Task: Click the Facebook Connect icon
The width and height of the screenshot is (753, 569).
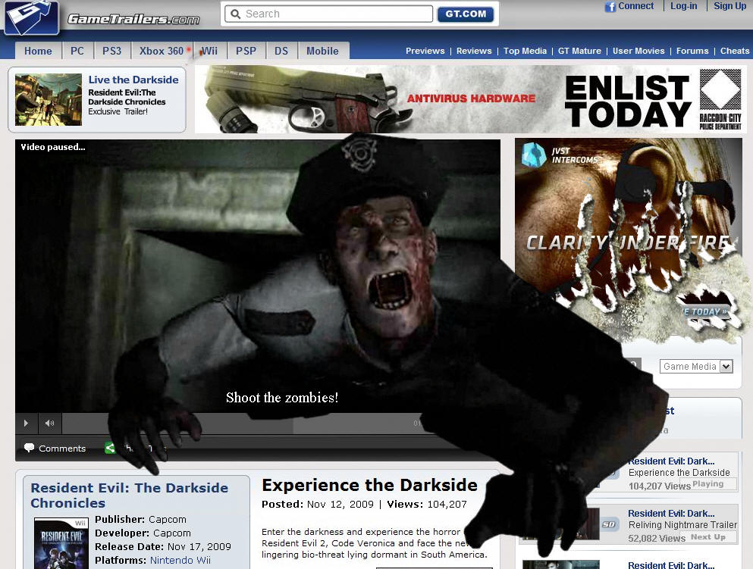Action: pyautogui.click(x=610, y=7)
